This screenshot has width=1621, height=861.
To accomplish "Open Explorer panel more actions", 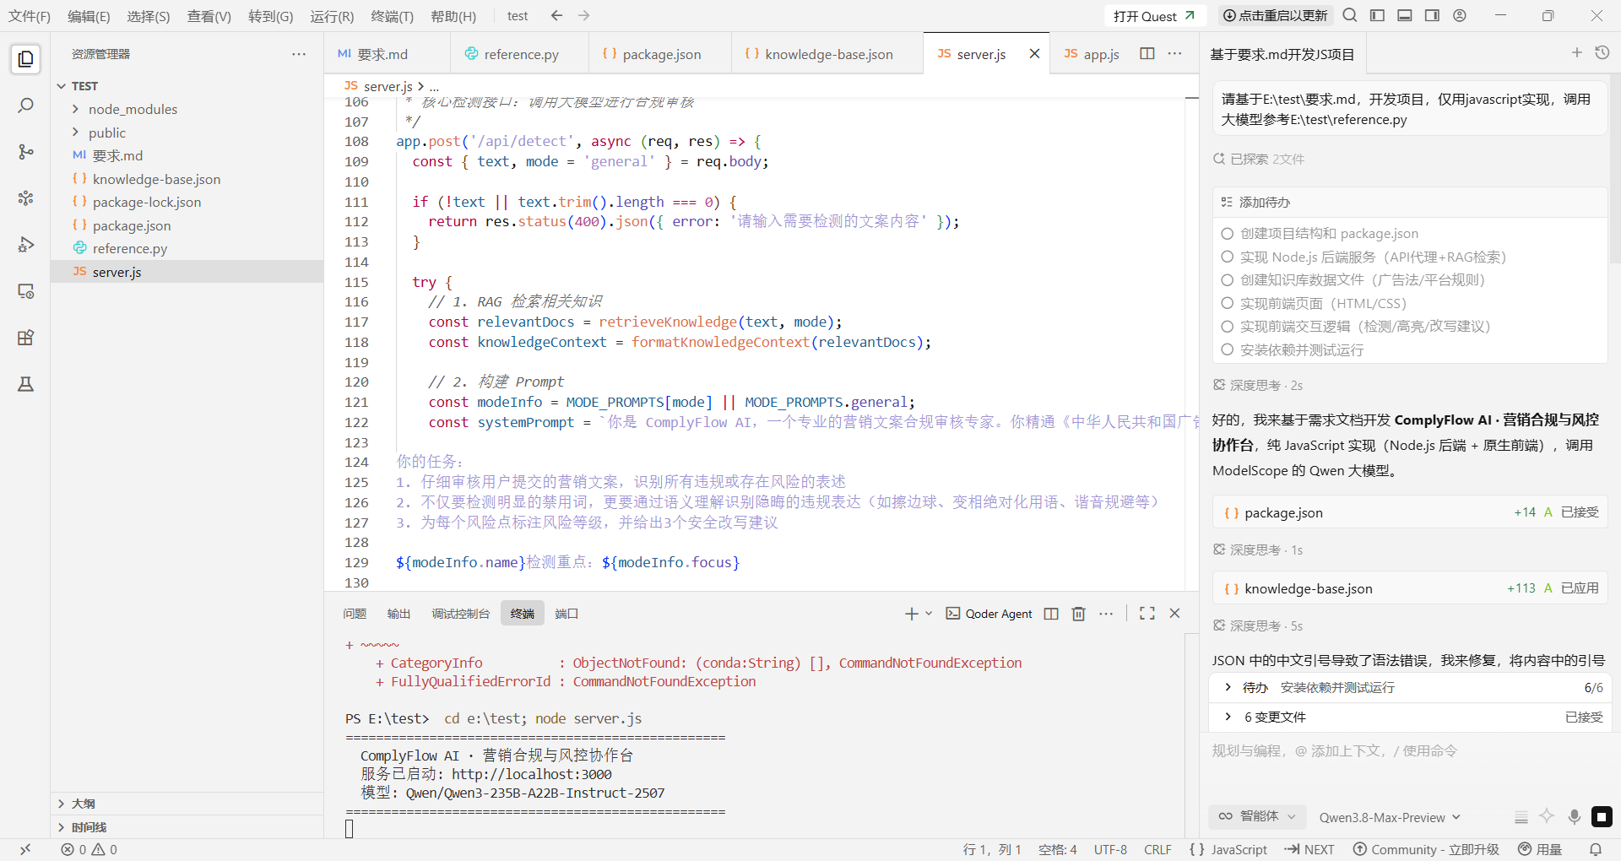I will point(299,54).
